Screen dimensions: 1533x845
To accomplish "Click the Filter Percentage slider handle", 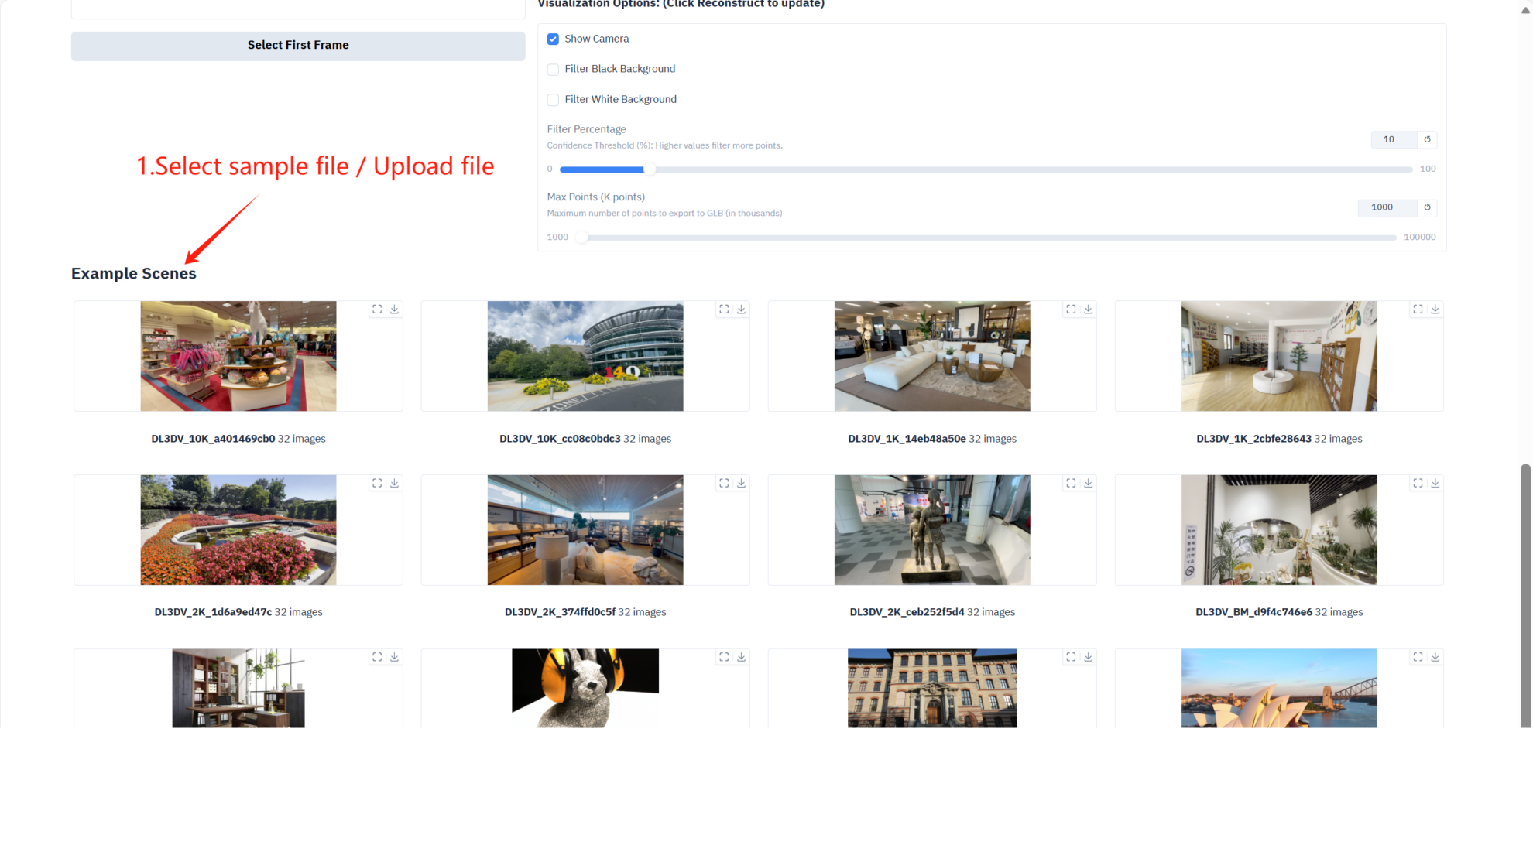I will (650, 169).
